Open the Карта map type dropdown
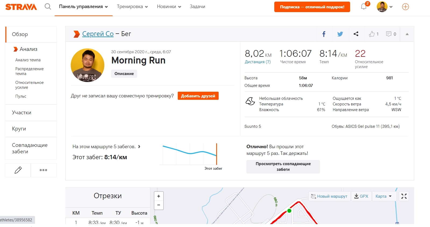 tap(383, 196)
